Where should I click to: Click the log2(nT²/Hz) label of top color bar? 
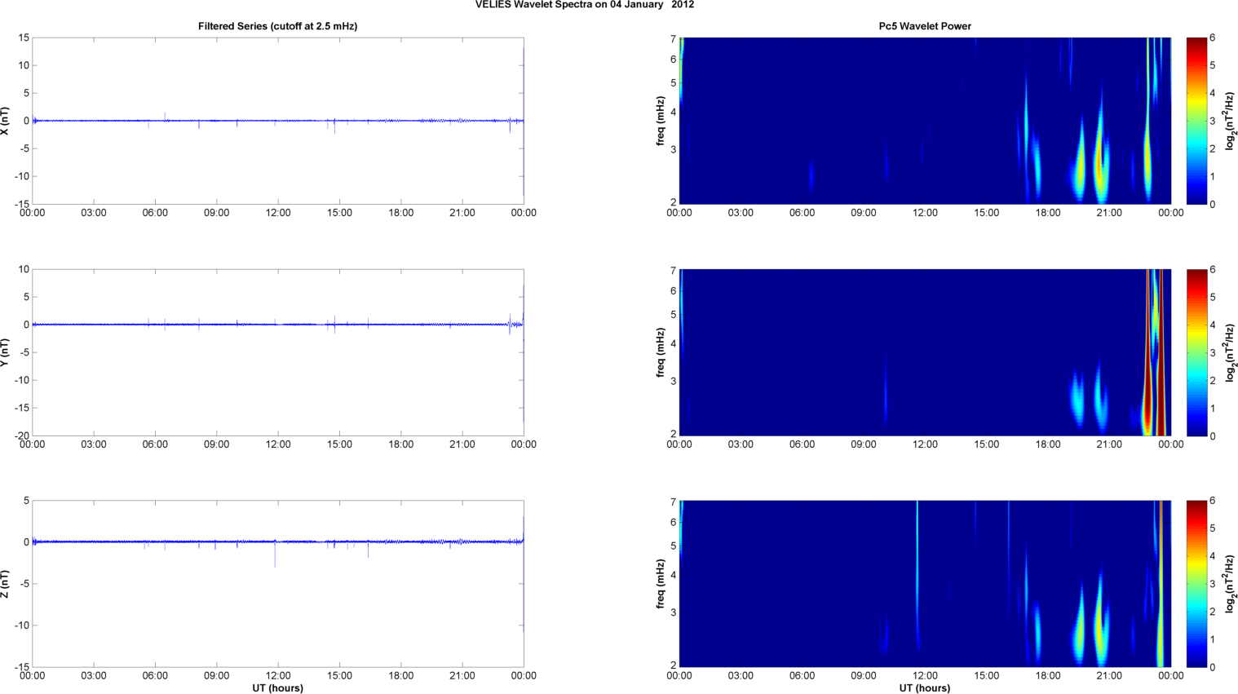pos(1231,121)
